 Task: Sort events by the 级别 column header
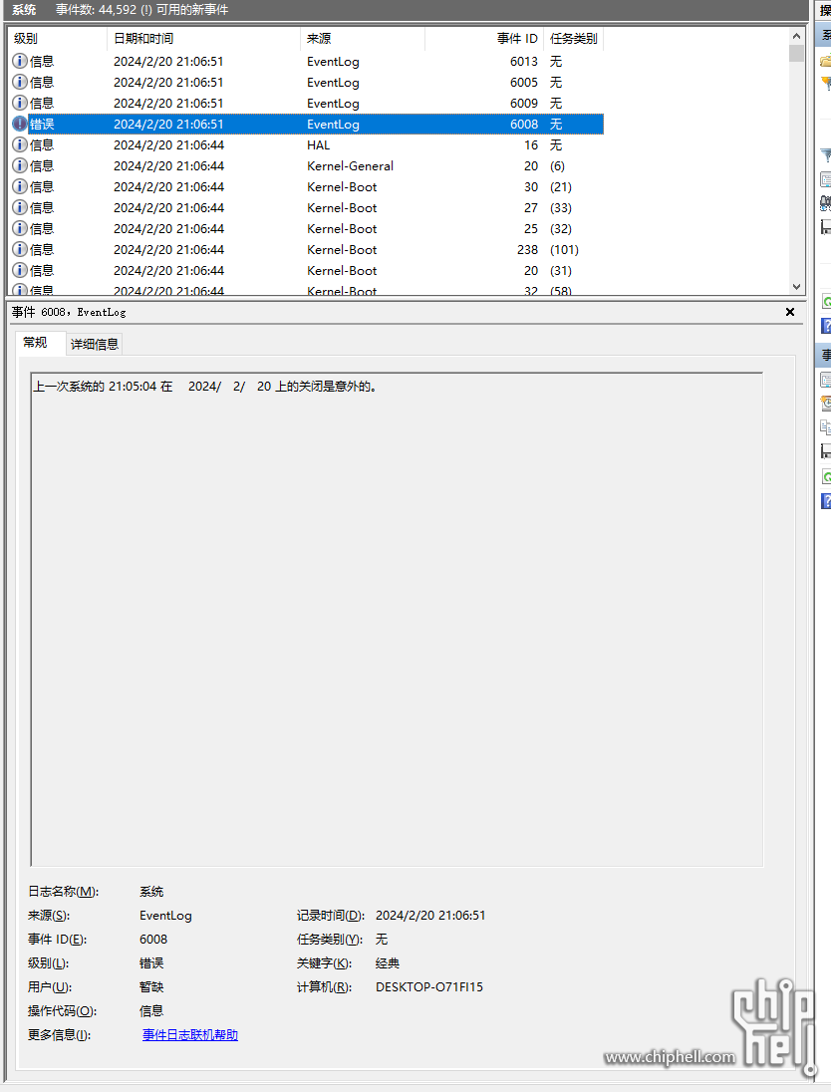click(57, 39)
